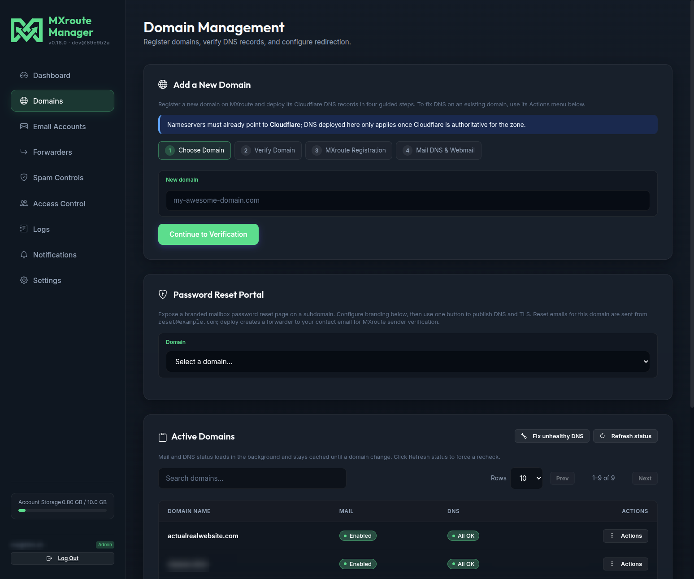Click the Dashboard gauge icon in the sidebar
The image size is (694, 579).
24,75
